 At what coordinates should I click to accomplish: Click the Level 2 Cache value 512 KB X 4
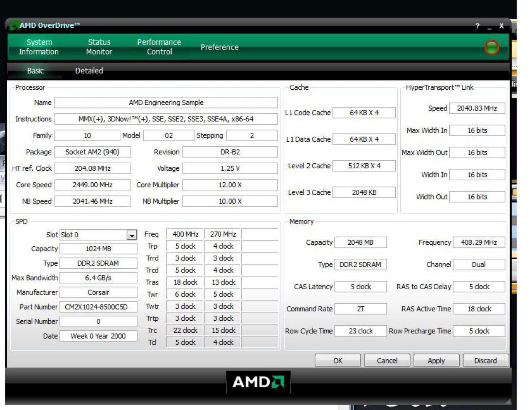click(x=364, y=166)
